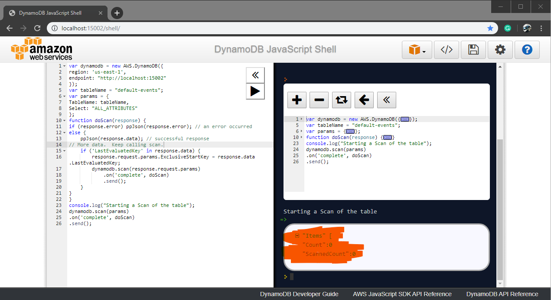Collapse the doScan function using the line 10 arrow
This screenshot has height=300, width=551.
64,120
